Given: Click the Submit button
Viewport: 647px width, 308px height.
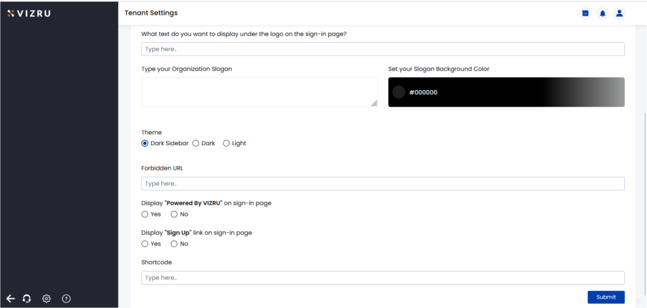Looking at the screenshot, I should (606, 297).
